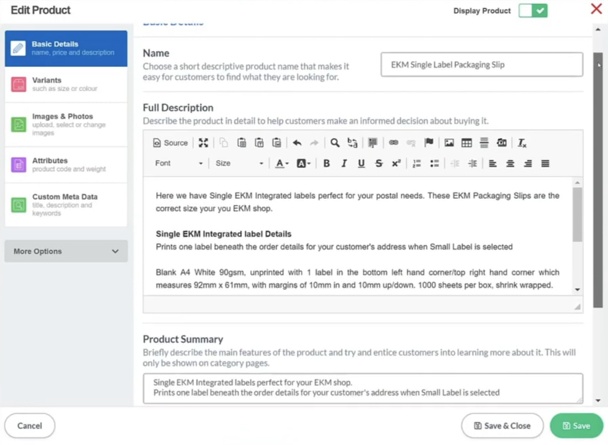Click the Paste icon in editor toolbar

[x=242, y=143]
